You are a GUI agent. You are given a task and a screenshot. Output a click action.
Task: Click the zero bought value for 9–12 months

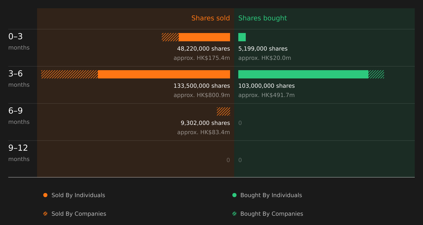pyautogui.click(x=240, y=160)
